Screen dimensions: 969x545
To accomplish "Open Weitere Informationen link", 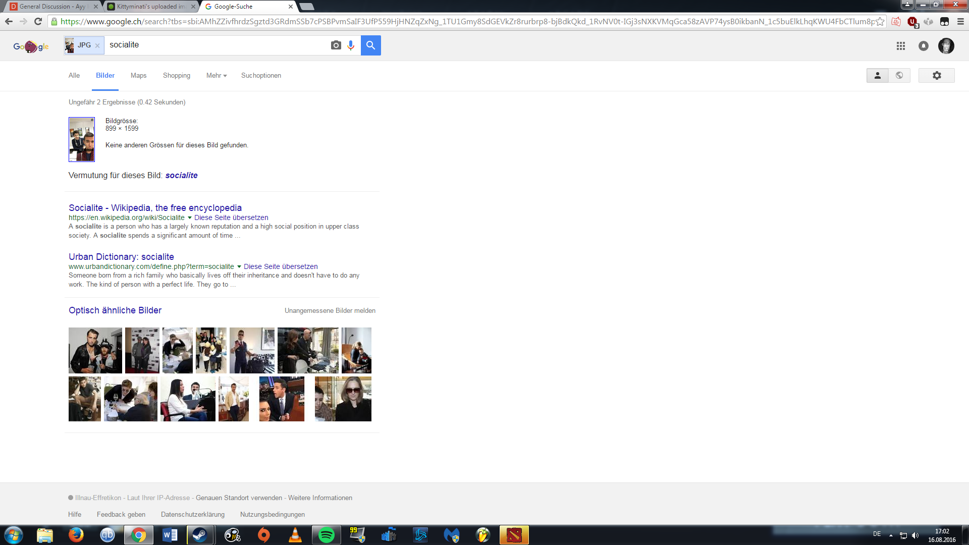I will point(320,498).
